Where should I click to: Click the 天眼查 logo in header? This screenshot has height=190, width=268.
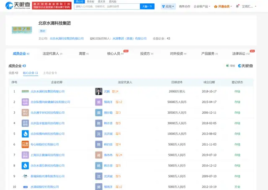coord(15,5)
